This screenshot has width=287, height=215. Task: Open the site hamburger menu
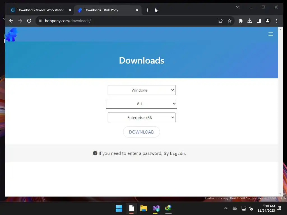[271, 34]
